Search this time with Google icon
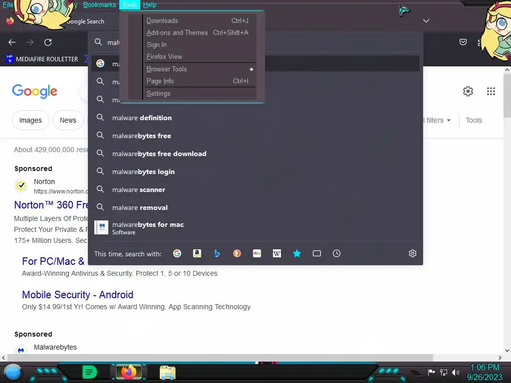 coord(177,253)
